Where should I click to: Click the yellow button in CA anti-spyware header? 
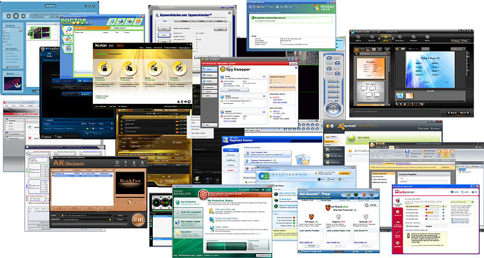[x=344, y=173]
